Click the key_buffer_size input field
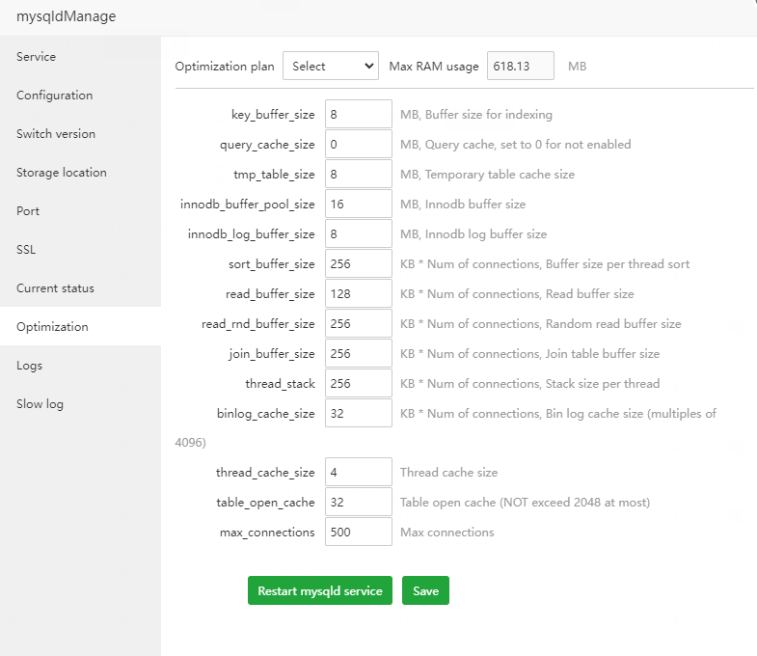This screenshot has height=656, width=757. click(x=358, y=115)
